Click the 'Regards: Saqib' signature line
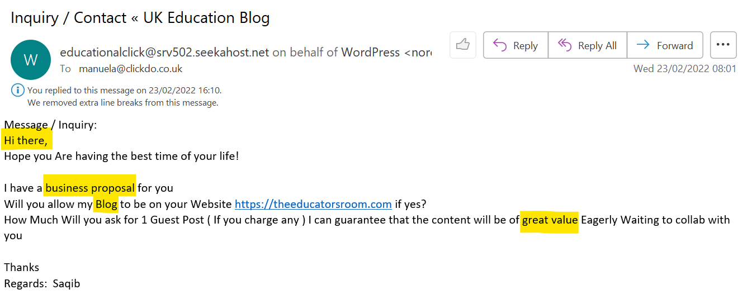738x294 pixels. tap(42, 283)
